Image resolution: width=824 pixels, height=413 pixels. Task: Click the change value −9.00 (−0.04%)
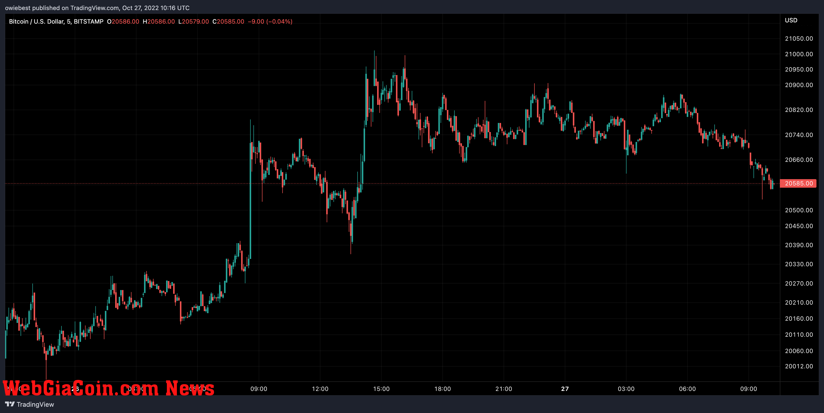coord(270,21)
